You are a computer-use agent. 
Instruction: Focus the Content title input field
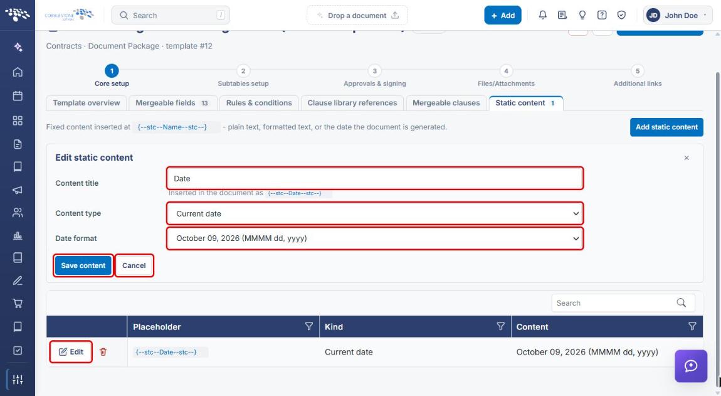click(375, 178)
